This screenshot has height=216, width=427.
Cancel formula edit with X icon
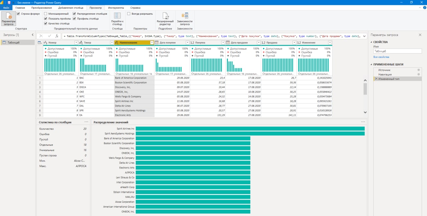pos(41,36)
